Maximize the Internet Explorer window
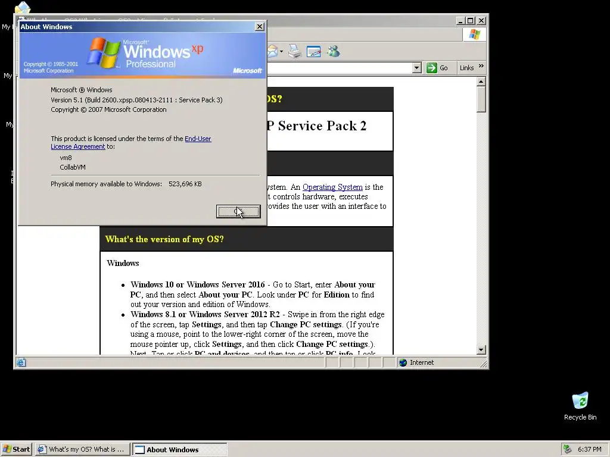The image size is (610, 457). (471, 21)
